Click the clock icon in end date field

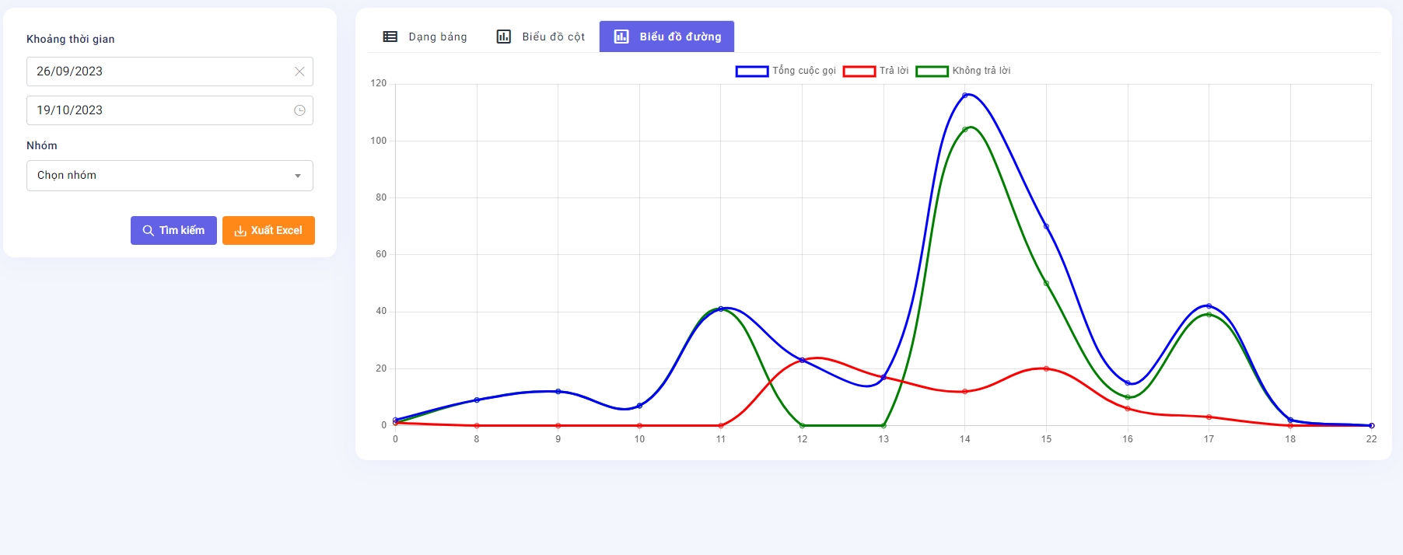[x=299, y=110]
